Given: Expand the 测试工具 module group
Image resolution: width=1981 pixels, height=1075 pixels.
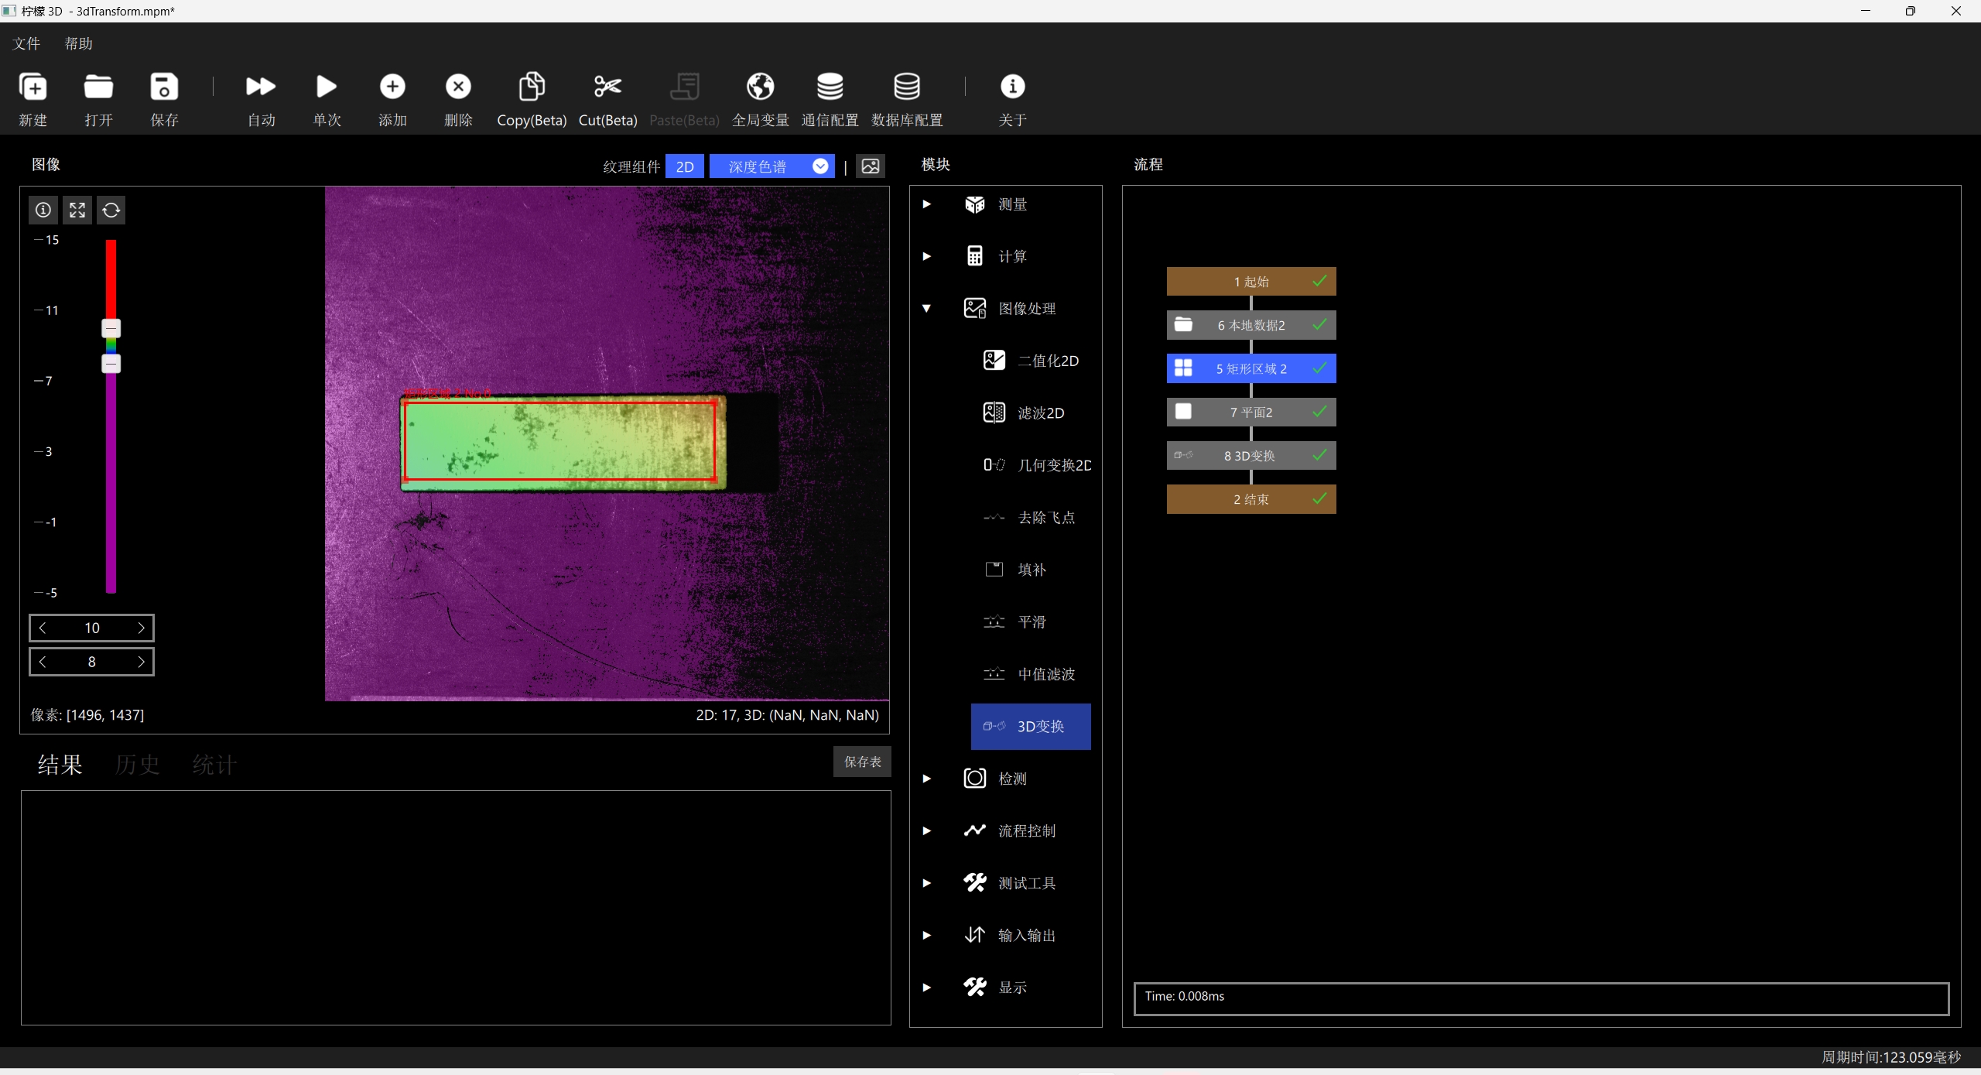Looking at the screenshot, I should [926, 883].
